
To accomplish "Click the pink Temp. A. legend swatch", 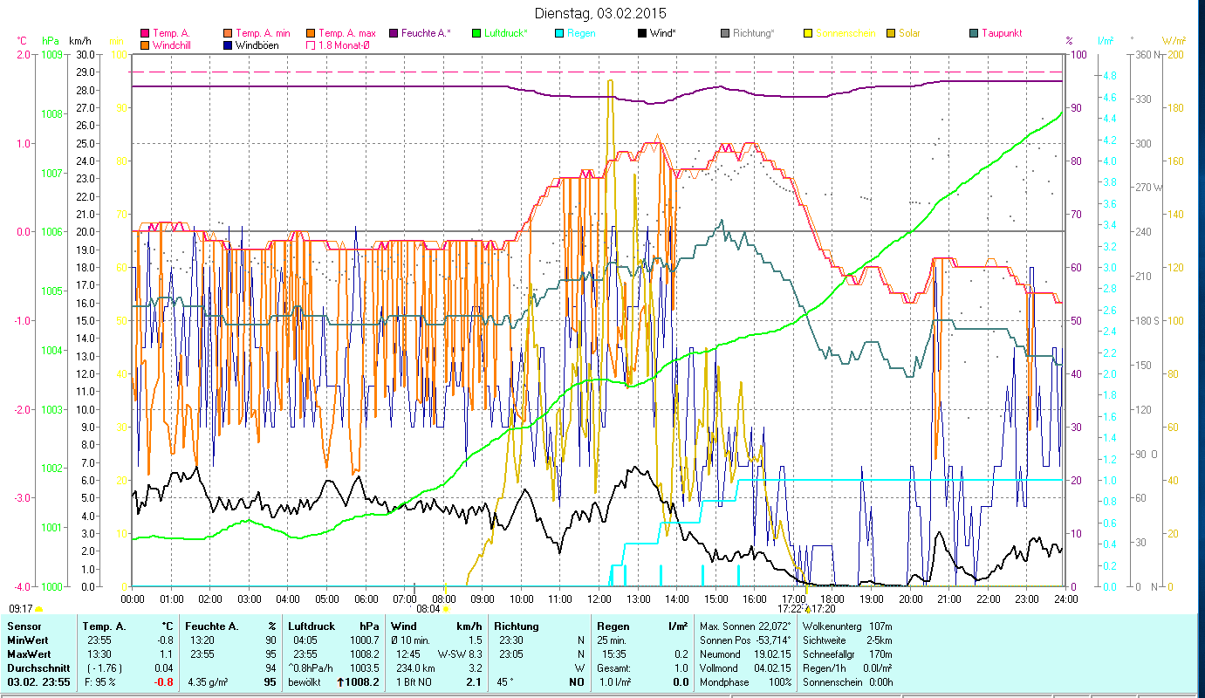I will pyautogui.click(x=145, y=33).
